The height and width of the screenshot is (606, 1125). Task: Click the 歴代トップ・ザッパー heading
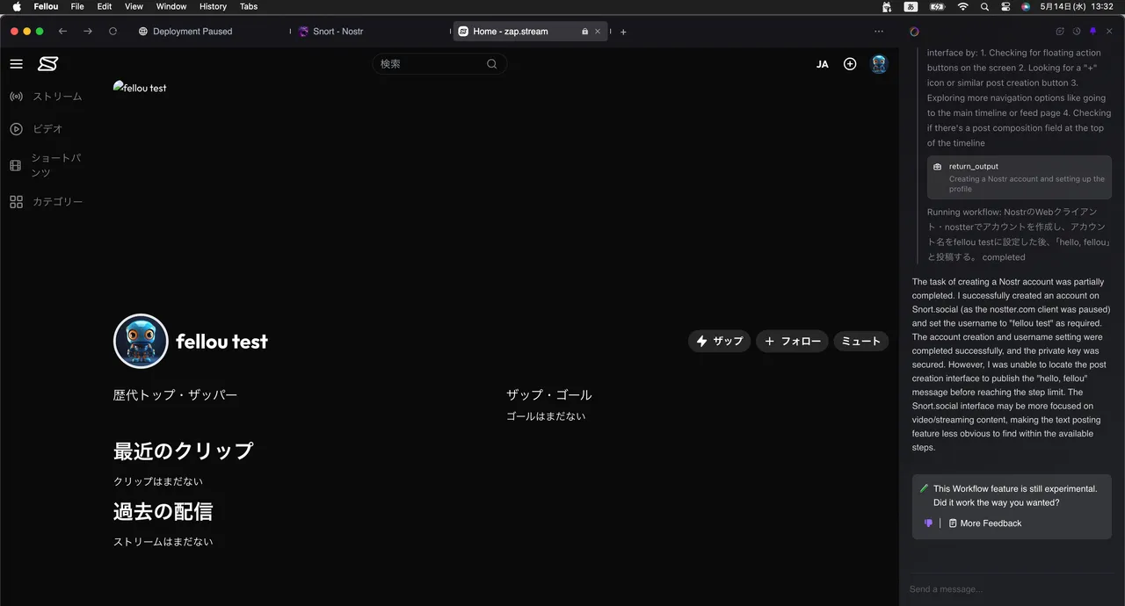(176, 395)
